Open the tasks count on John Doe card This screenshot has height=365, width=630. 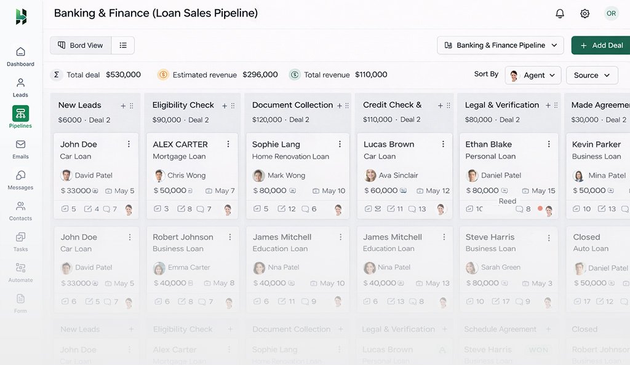click(69, 210)
